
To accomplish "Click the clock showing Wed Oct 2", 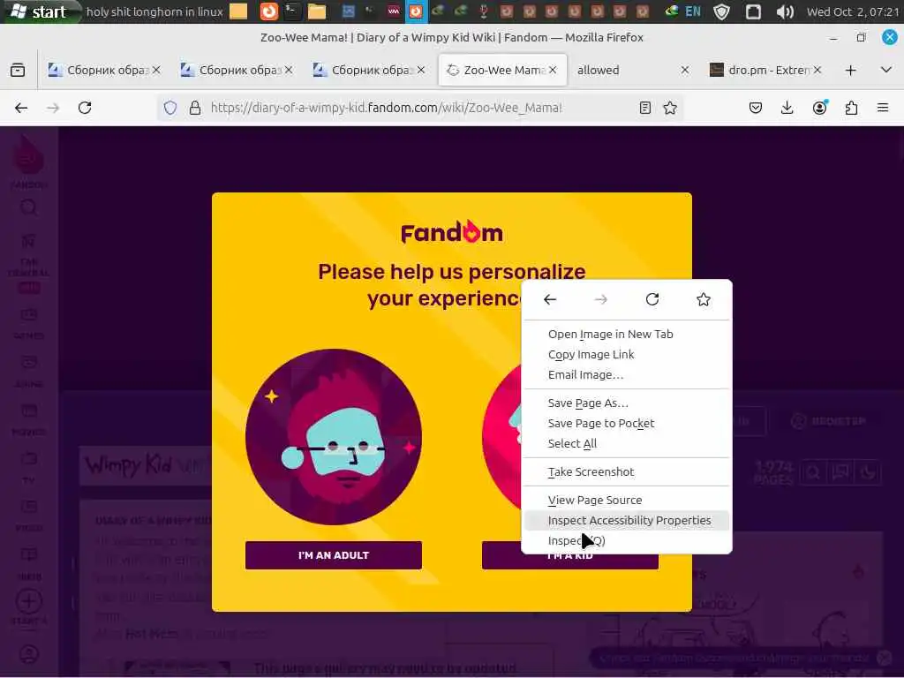I will click(x=853, y=11).
